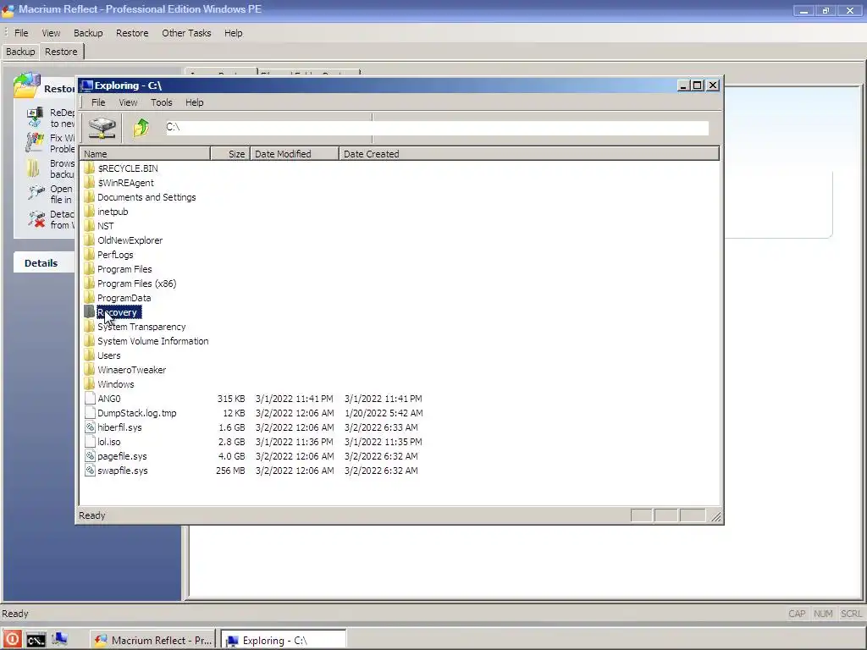Click the Detach backup image red-X icon
The image size is (867, 650).
pos(36,219)
